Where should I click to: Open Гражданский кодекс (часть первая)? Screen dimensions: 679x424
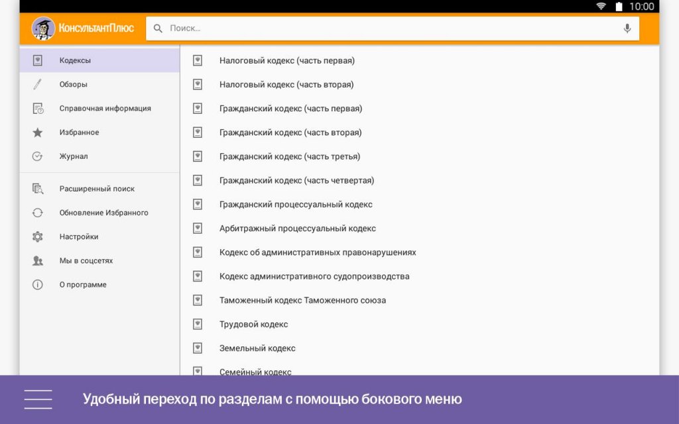420,109
